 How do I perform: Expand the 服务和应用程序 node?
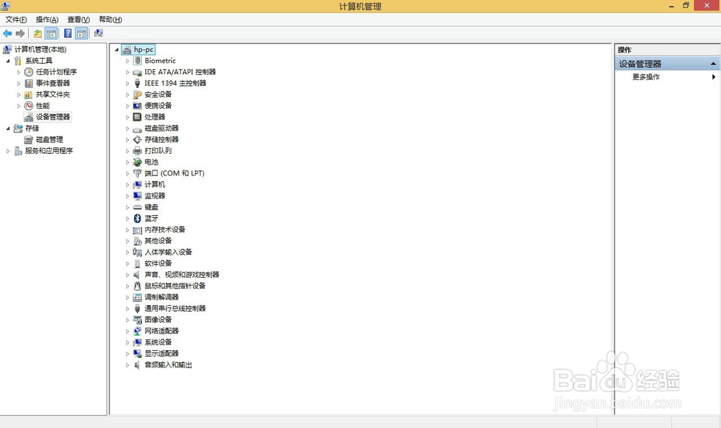coord(8,151)
